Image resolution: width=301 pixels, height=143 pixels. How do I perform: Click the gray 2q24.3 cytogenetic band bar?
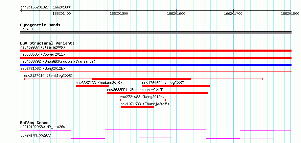[156, 33]
